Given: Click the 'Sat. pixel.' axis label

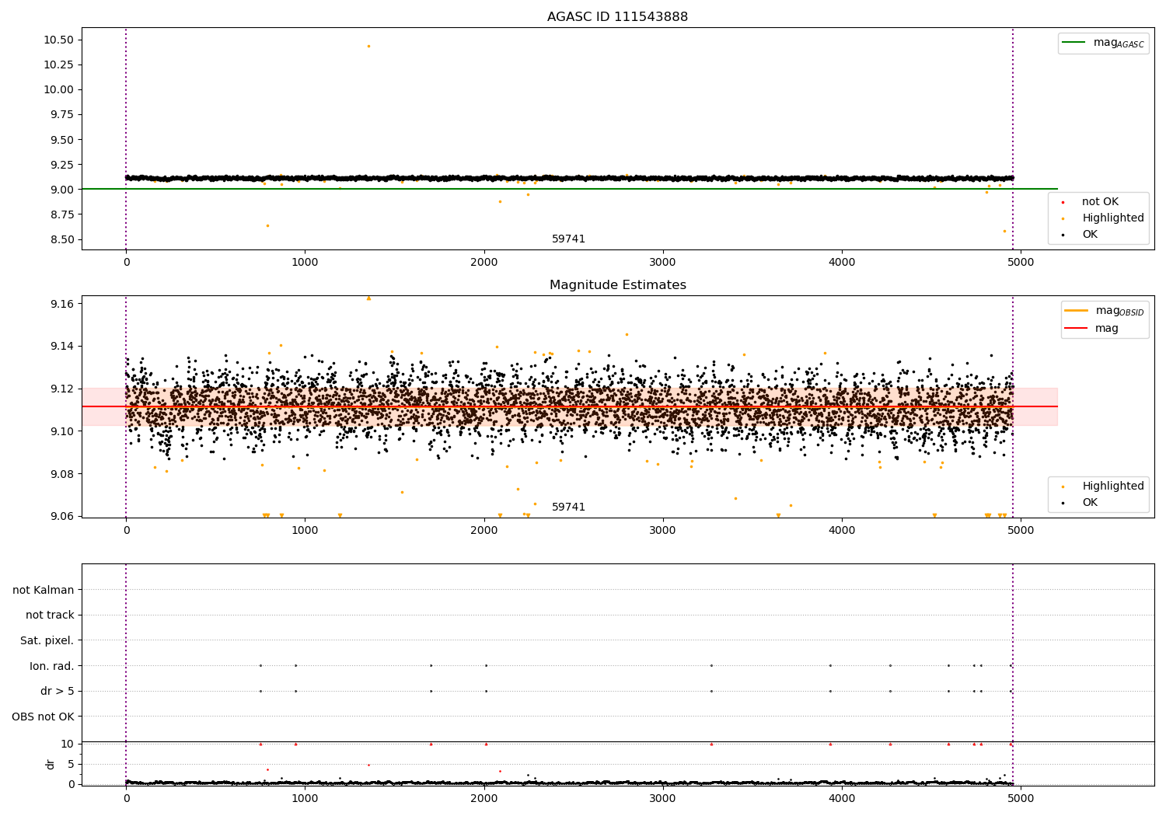Looking at the screenshot, I should click(47, 640).
